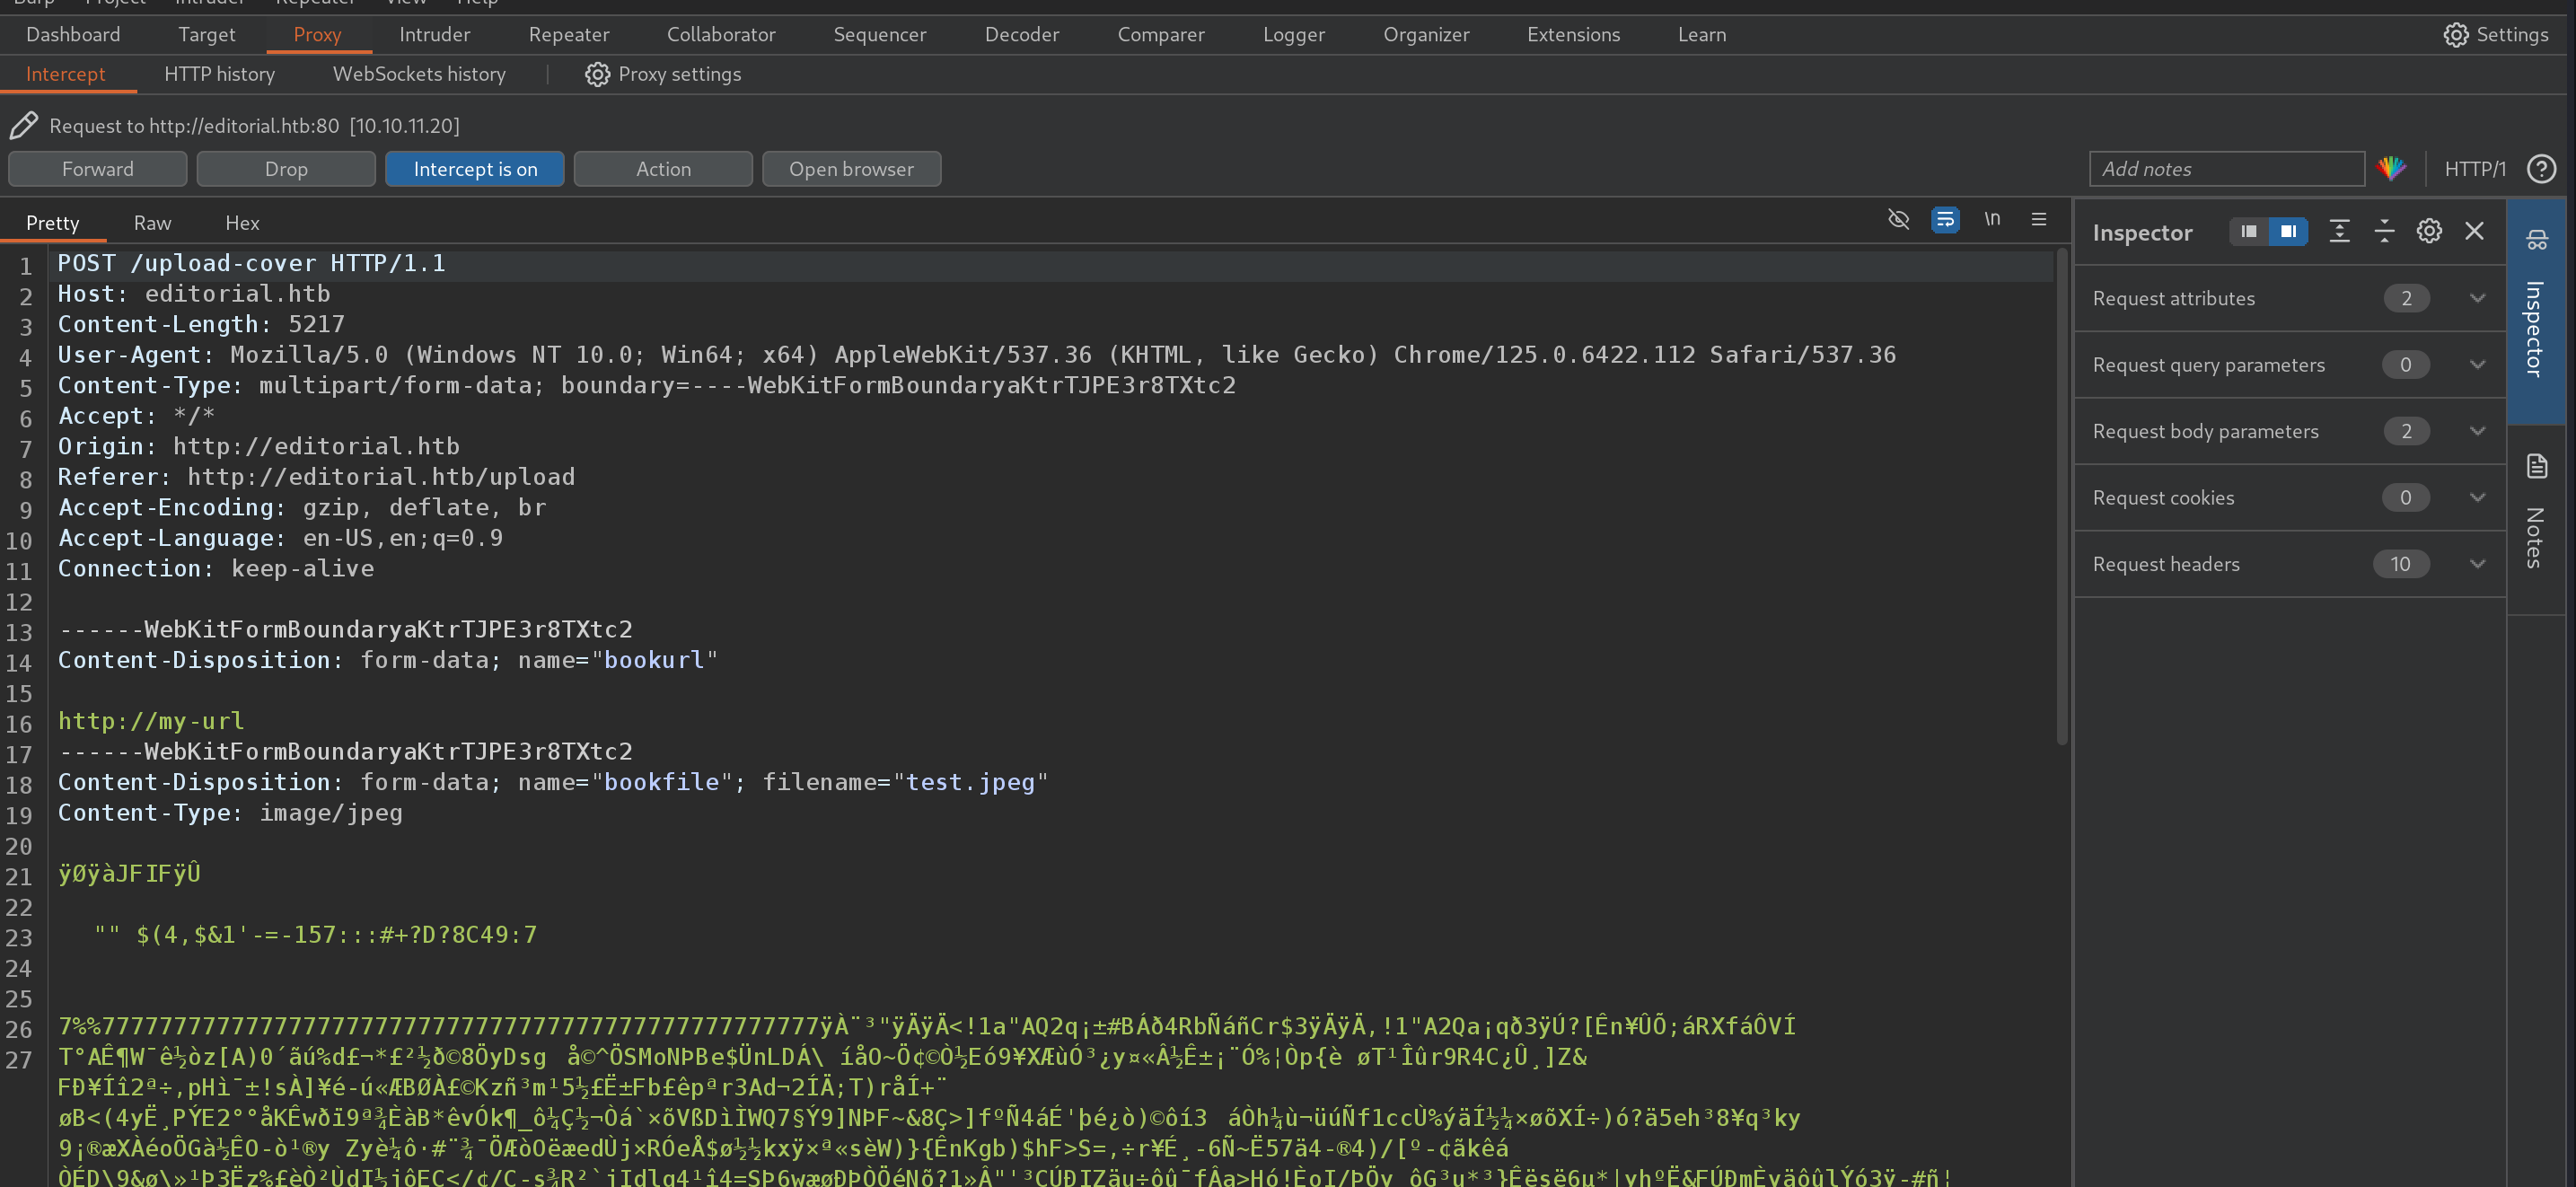Viewport: 2576px width, 1187px height.
Task: Open the help question mark icon
Action: pos(2541,169)
